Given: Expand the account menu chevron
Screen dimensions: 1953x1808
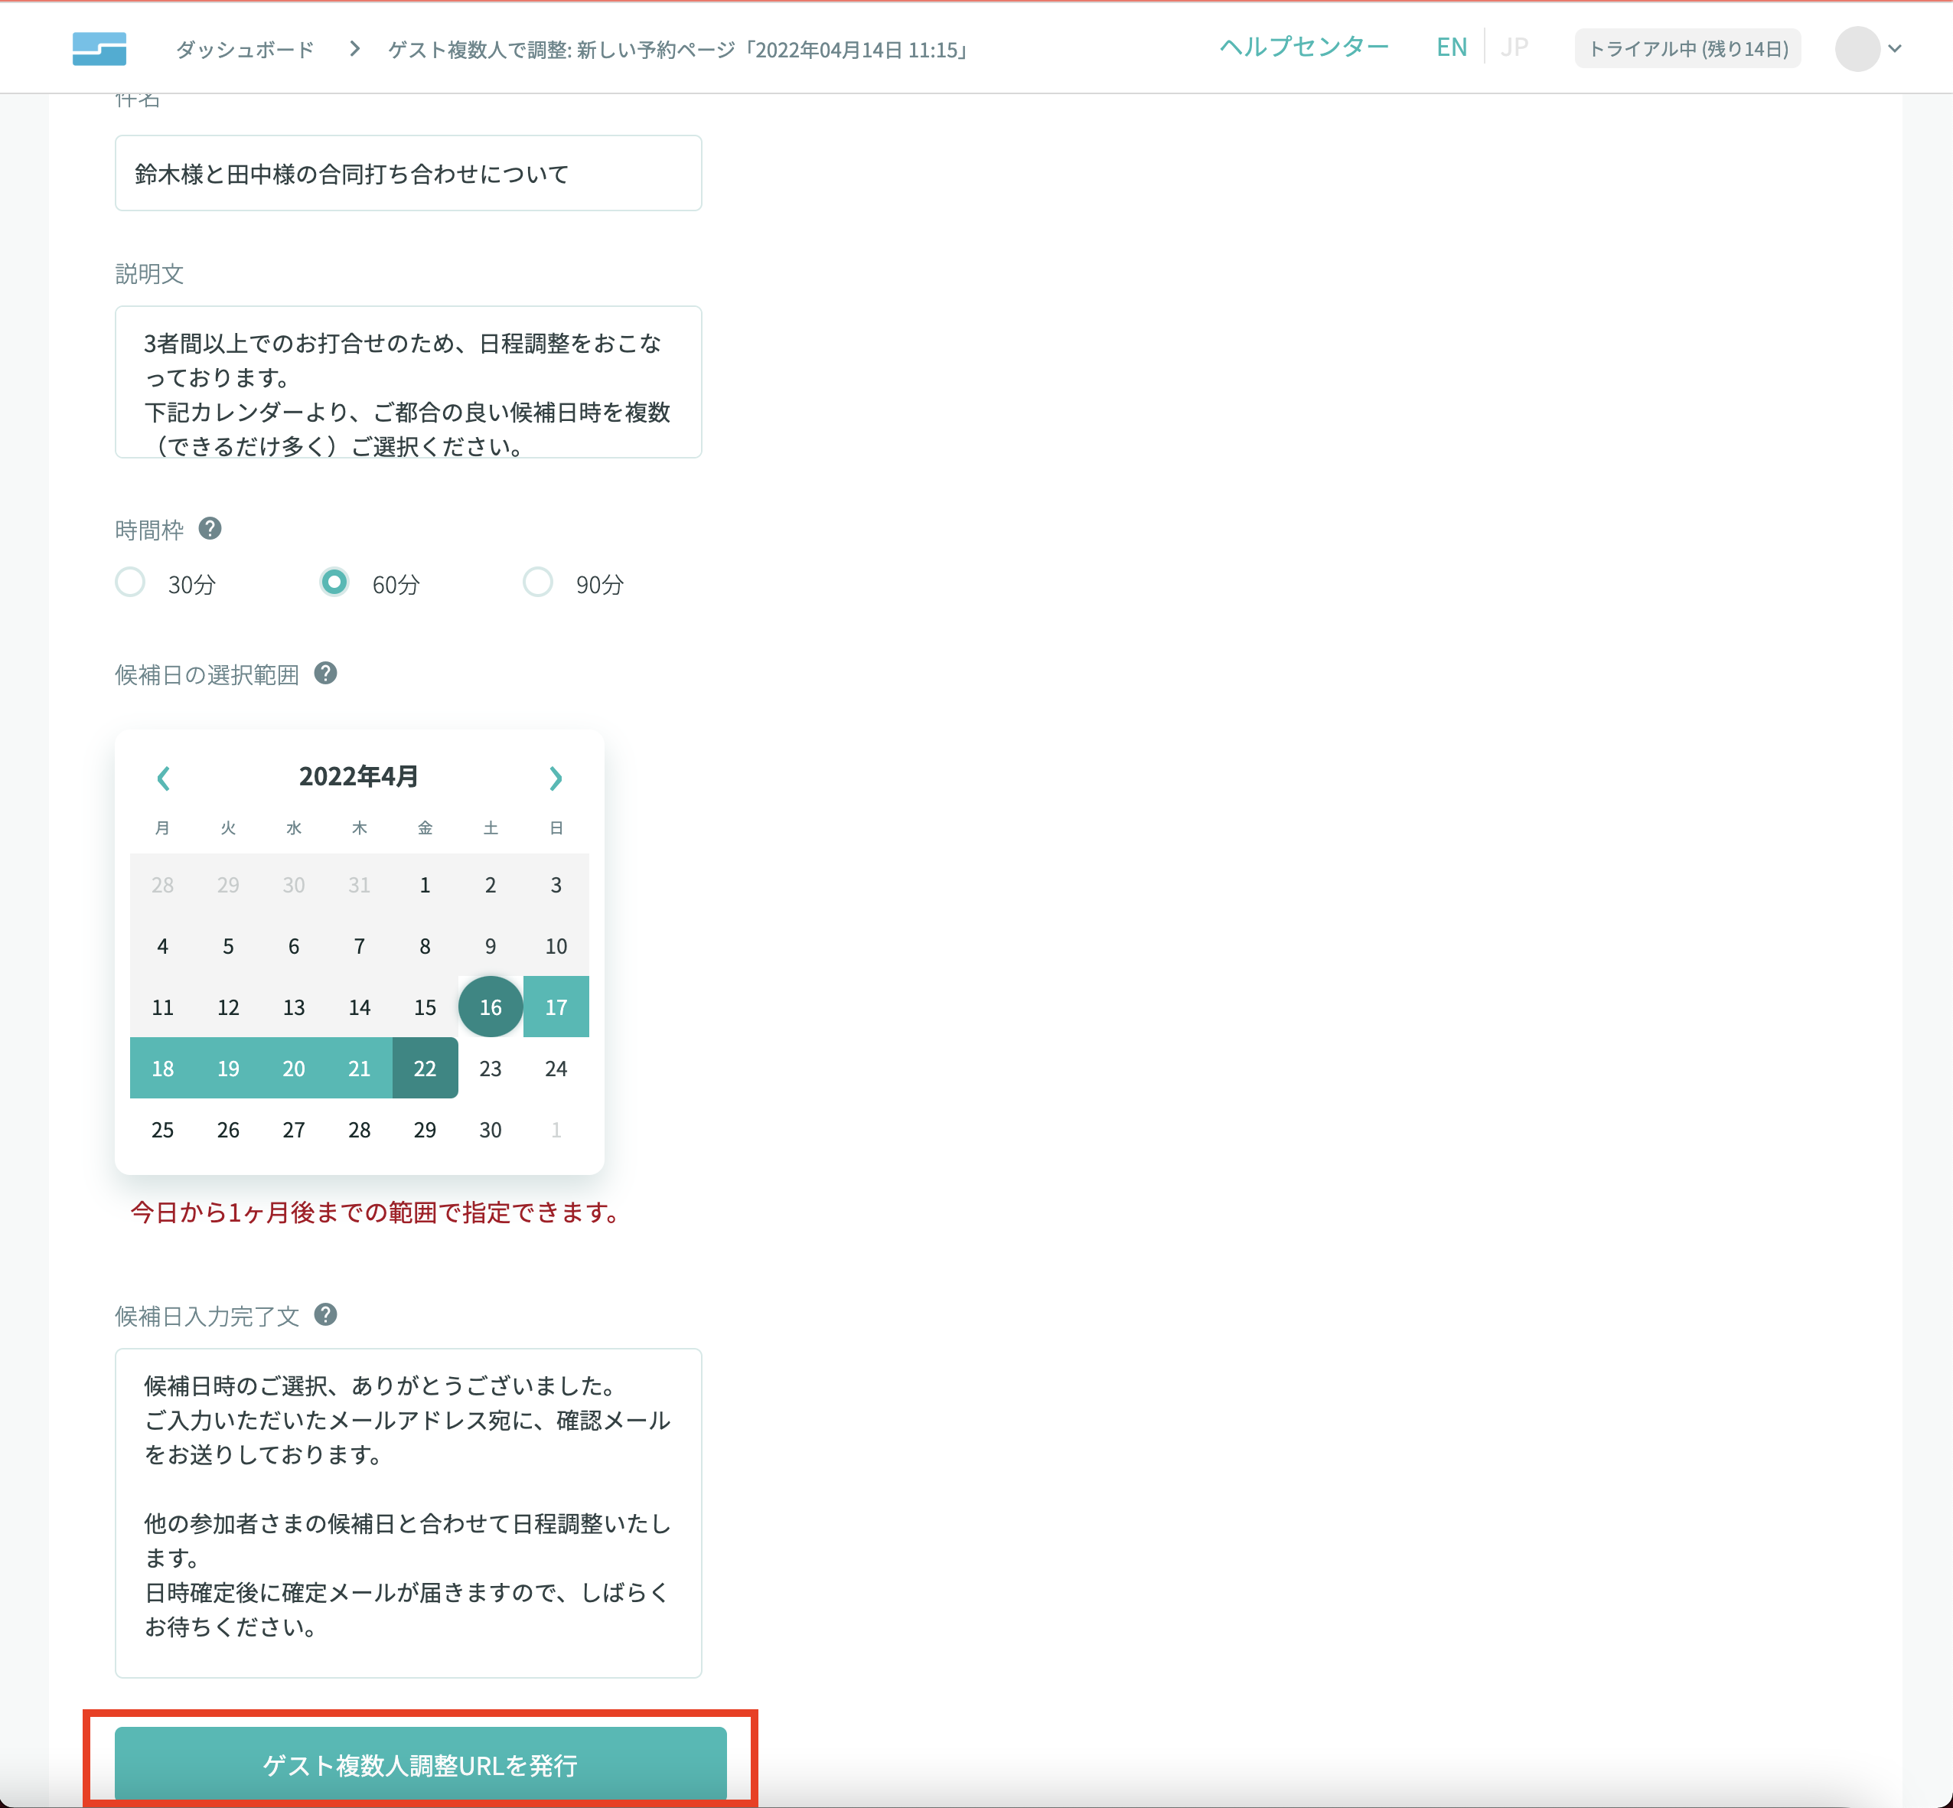Looking at the screenshot, I should (1894, 48).
